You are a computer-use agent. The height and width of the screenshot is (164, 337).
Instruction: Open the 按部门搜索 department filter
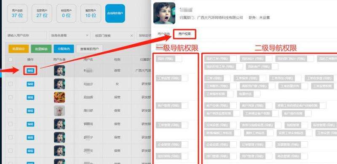pyautogui.click(x=114, y=35)
